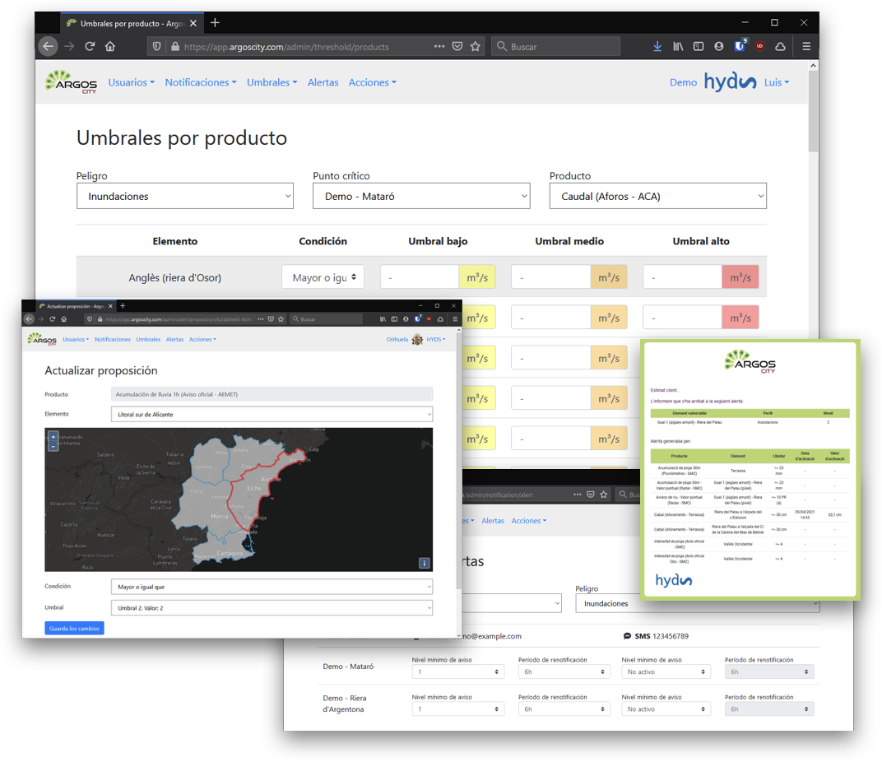Open downloads panel in the Umbrales window

point(657,47)
